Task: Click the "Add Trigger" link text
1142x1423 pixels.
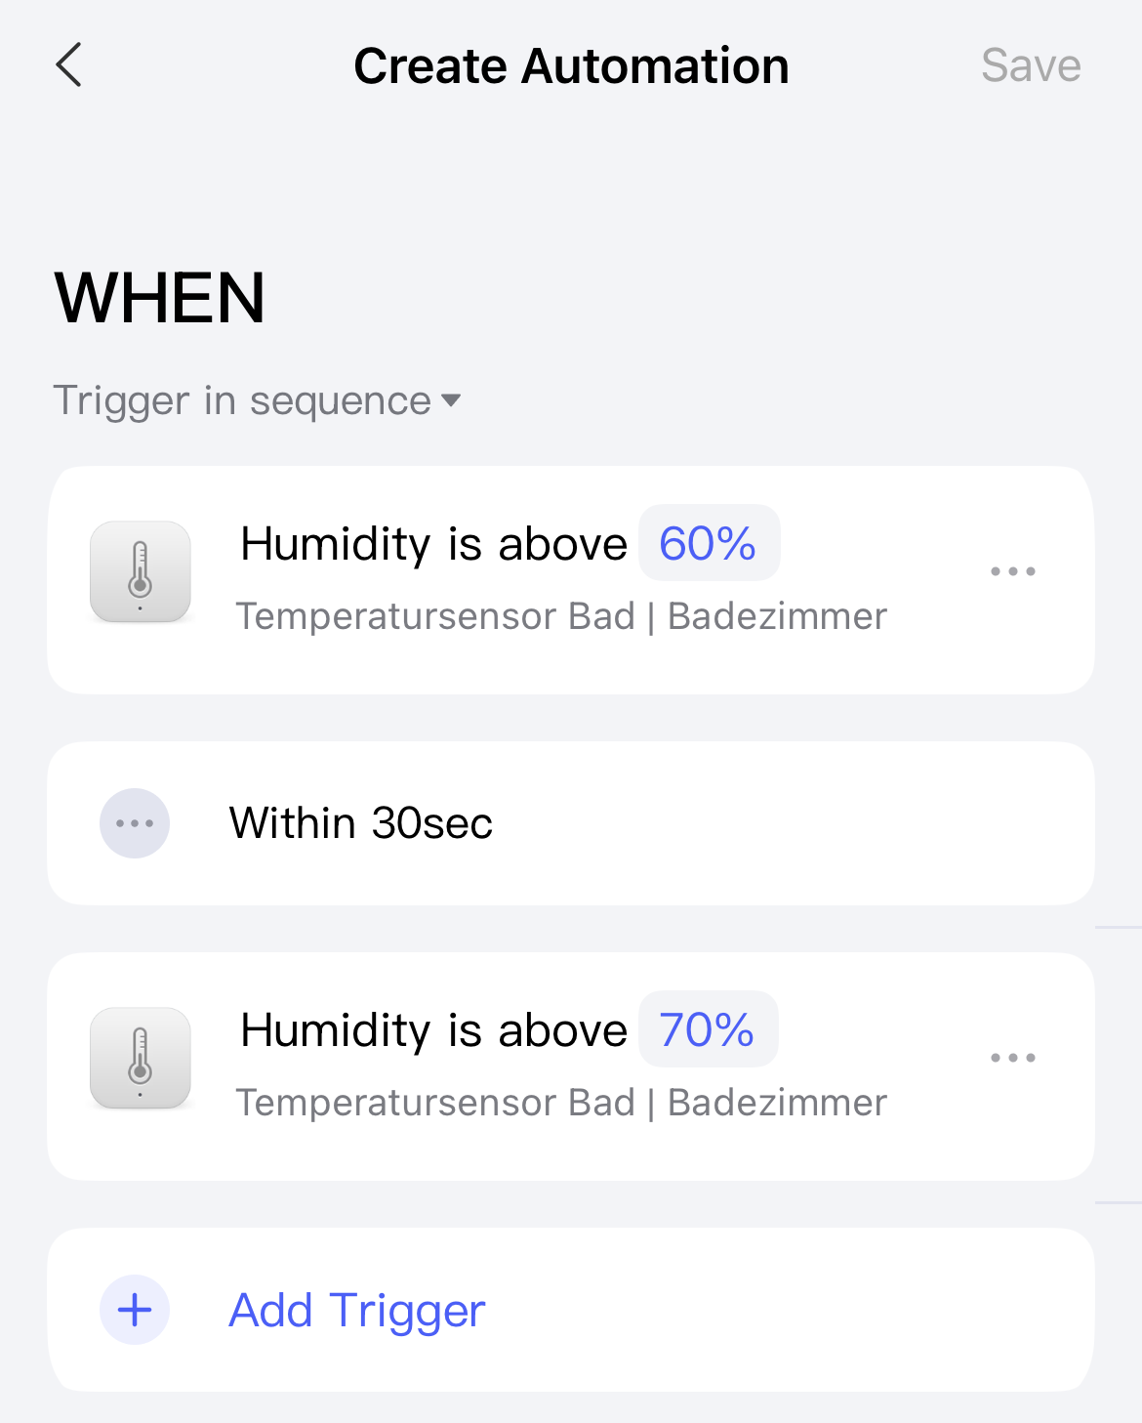Action: coord(357,1310)
